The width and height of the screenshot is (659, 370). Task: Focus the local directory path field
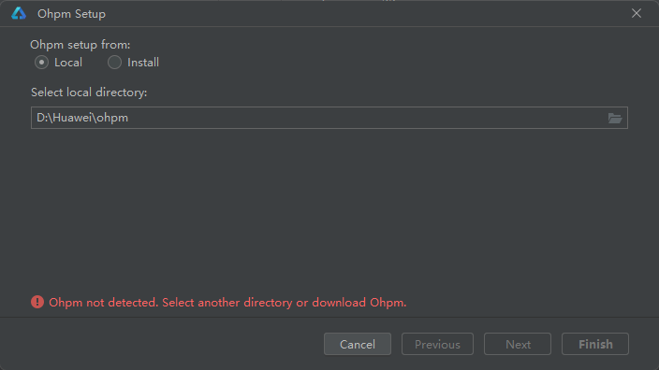(x=329, y=118)
